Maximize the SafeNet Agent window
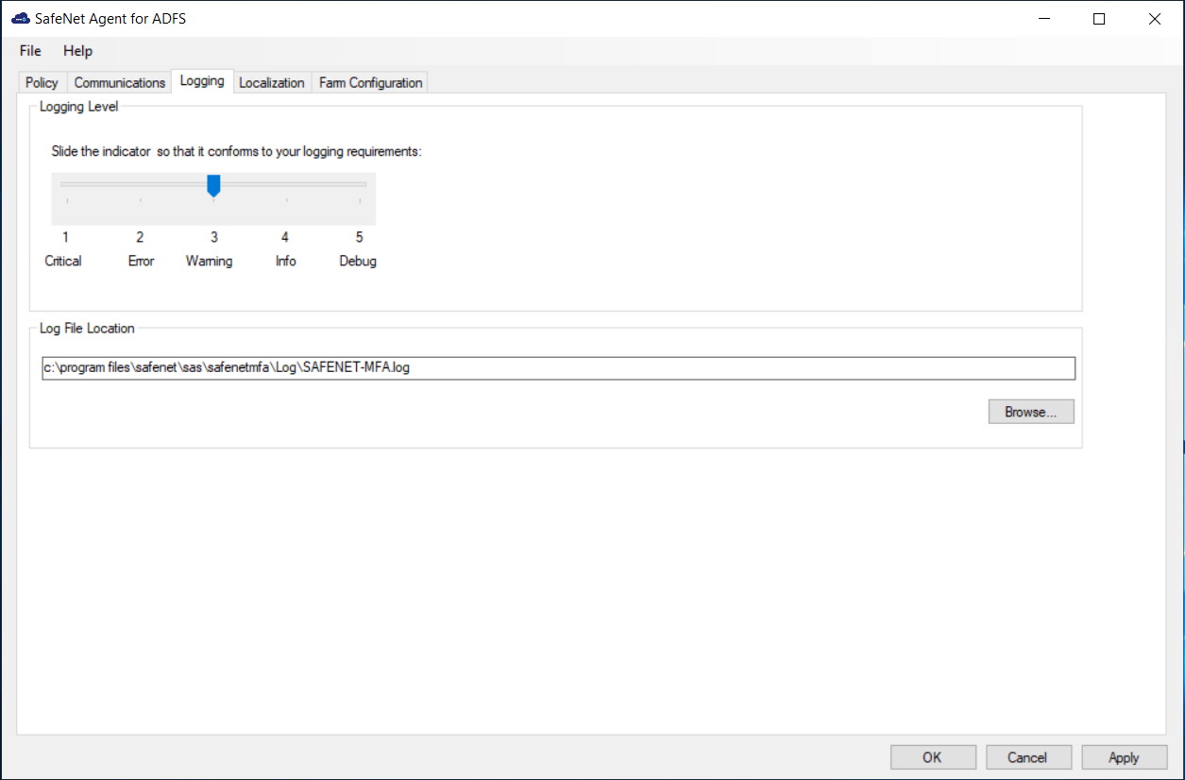This screenshot has width=1185, height=780. pyautogui.click(x=1098, y=19)
